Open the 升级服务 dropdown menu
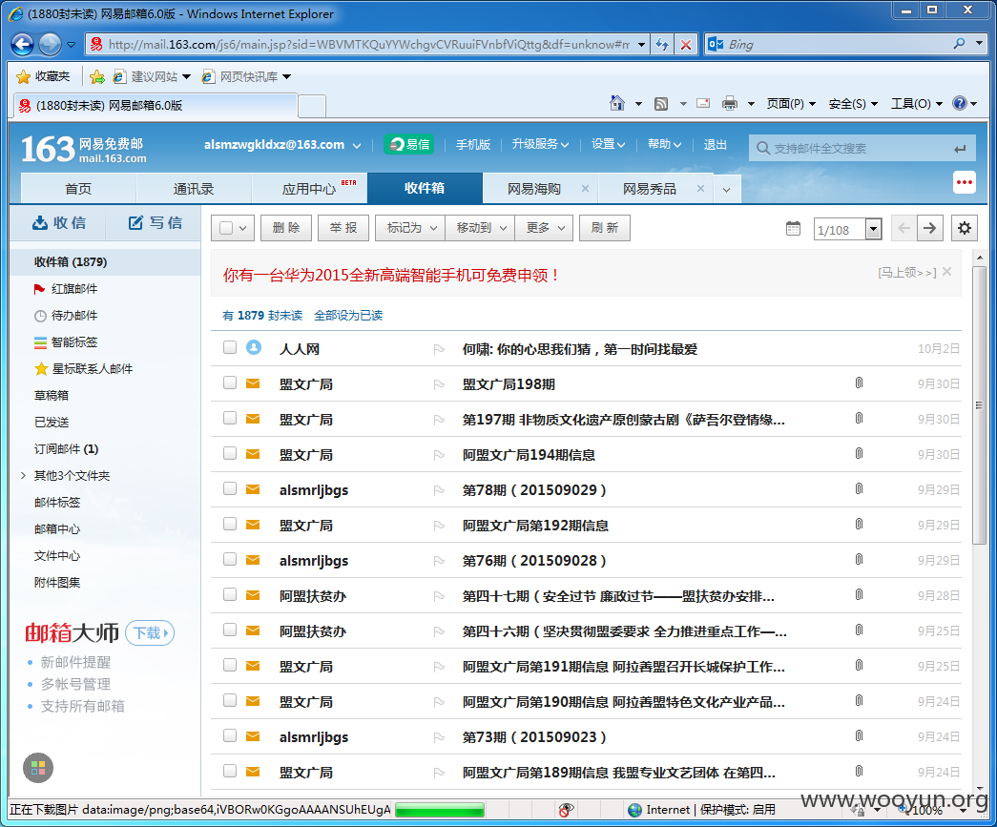997x827 pixels. pyautogui.click(x=540, y=144)
